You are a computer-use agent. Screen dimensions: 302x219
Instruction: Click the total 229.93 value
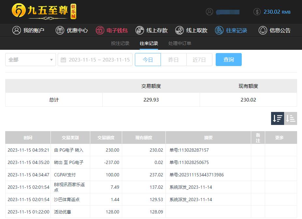(151, 100)
